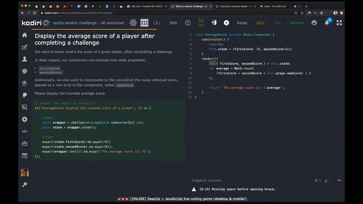Click the 'let average = Math.round(' code line
Image resolution: width=363 pixels, height=204 pixels.
(231, 69)
